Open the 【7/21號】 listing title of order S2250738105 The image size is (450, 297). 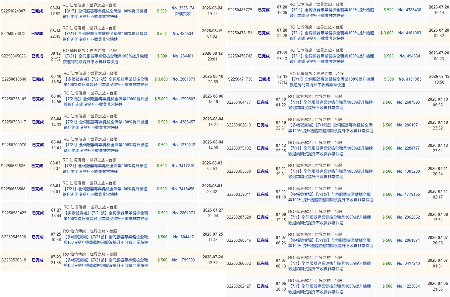[106, 102]
